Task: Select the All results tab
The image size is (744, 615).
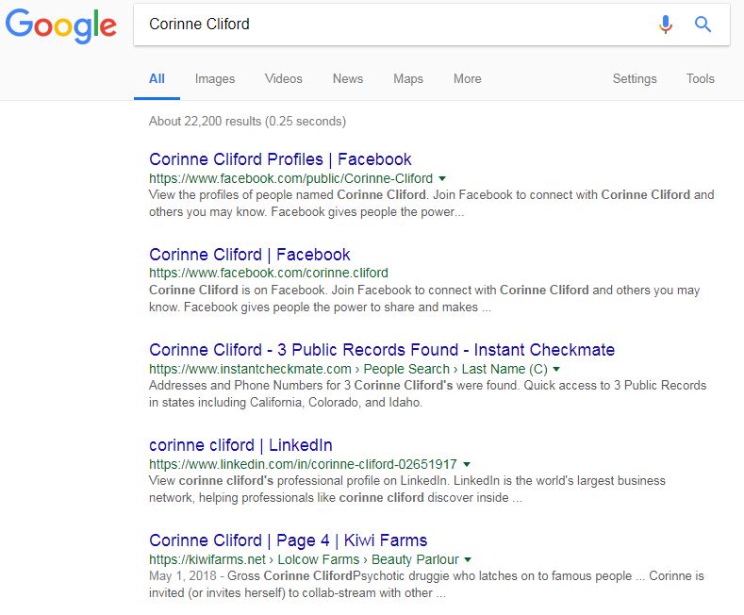Action: (157, 79)
